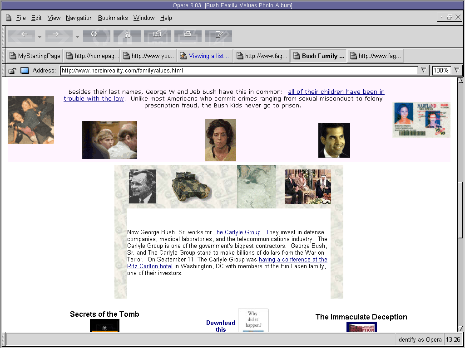Open The Carlyle Group link

coord(237,232)
